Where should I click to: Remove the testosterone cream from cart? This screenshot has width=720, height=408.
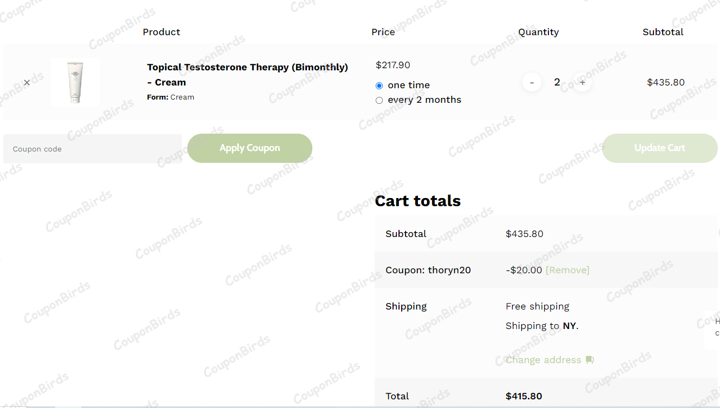(27, 83)
